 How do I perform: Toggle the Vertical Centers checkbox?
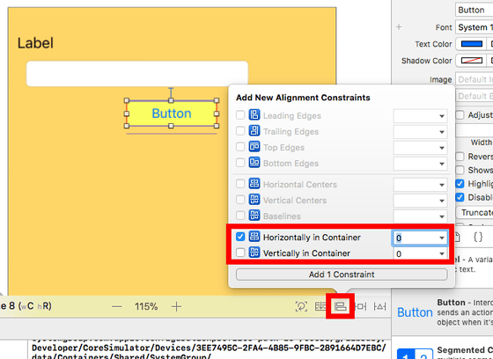(240, 200)
